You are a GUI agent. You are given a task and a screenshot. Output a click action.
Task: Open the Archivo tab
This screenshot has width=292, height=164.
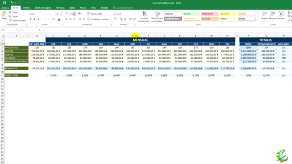point(5,8)
